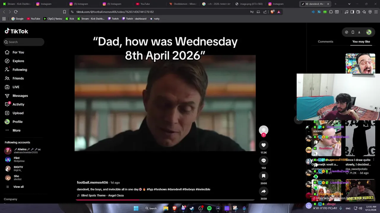Open the Friends page

(14, 78)
